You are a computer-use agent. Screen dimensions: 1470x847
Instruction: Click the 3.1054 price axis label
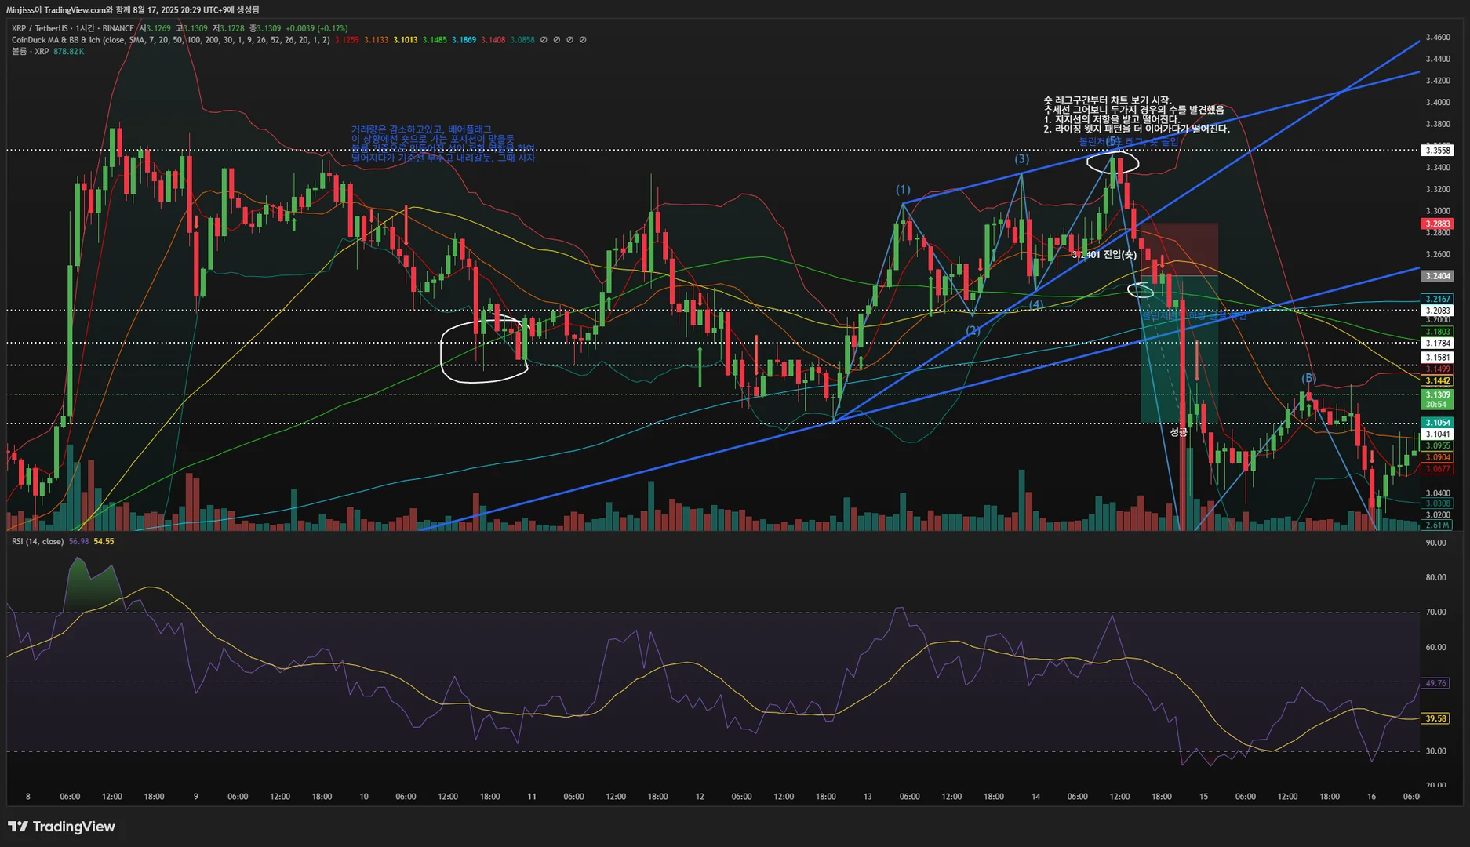[1438, 423]
